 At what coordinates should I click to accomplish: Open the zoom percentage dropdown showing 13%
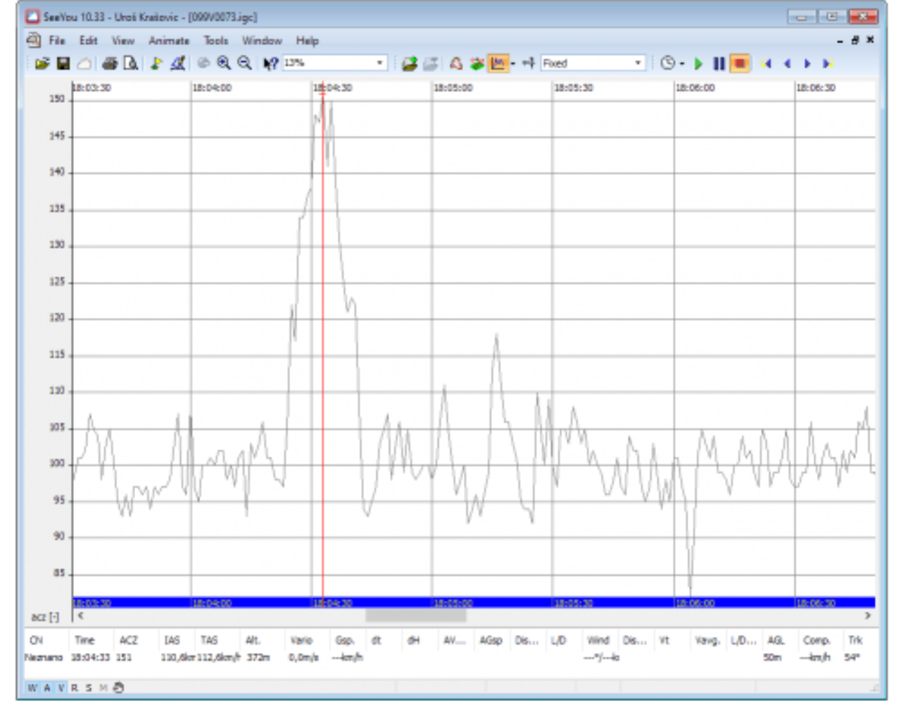pyautogui.click(x=380, y=63)
